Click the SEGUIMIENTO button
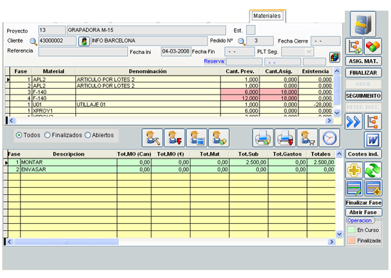This screenshot has height=278, width=391. [363, 96]
